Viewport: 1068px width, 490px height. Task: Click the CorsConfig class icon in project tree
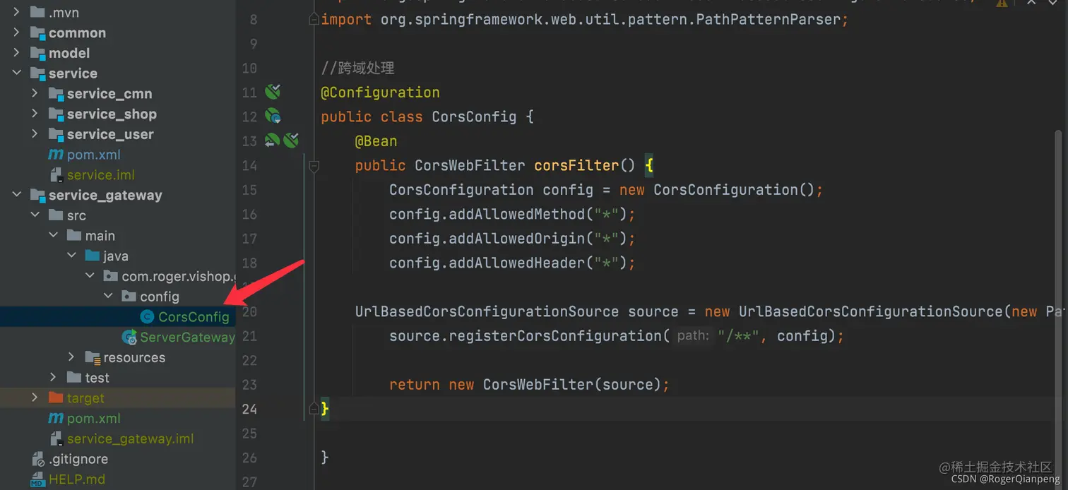(147, 316)
